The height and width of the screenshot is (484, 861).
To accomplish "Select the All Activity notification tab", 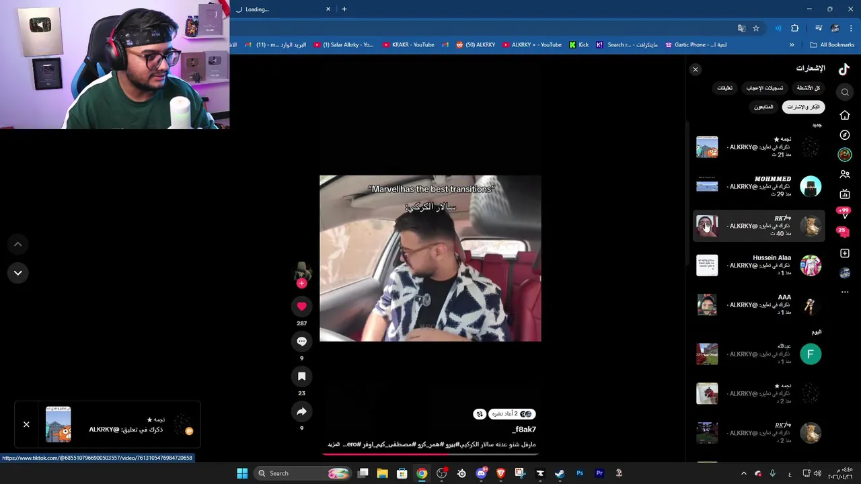I will pos(809,88).
